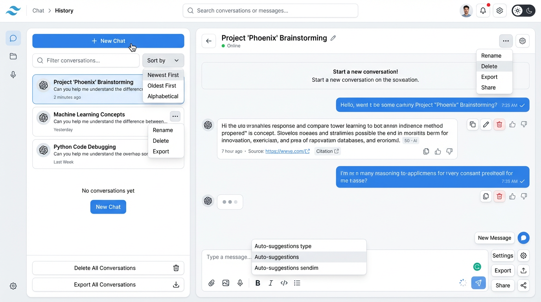Choose Delete in chat header menu
541x302 pixels.
pos(489,66)
